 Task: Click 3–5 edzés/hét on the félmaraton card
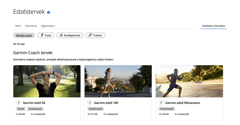[x=182, y=114]
